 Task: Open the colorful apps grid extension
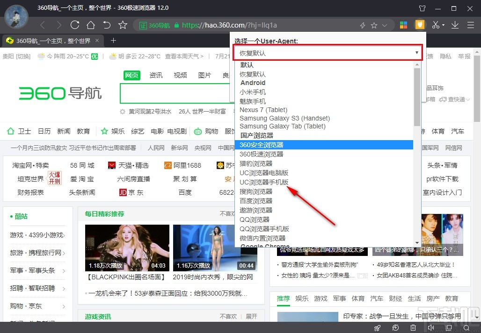click(x=404, y=25)
